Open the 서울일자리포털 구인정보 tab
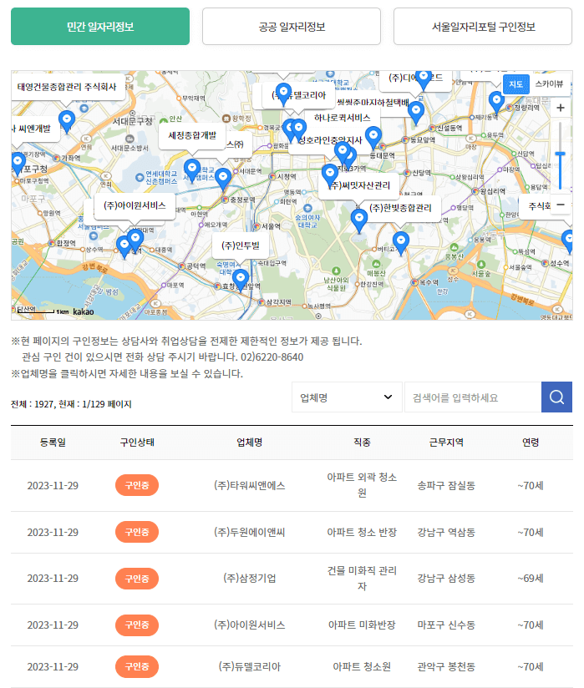This screenshot has height=688, width=584. point(483,27)
